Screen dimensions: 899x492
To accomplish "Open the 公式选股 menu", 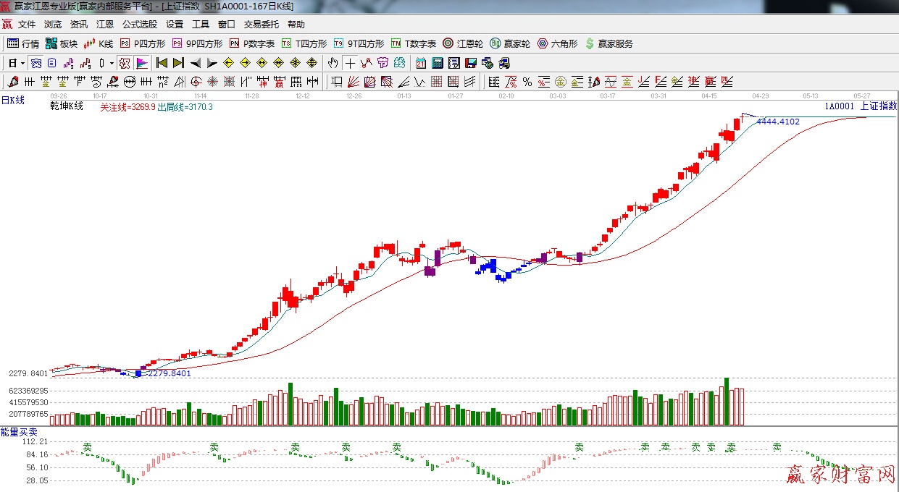I will click(x=139, y=24).
